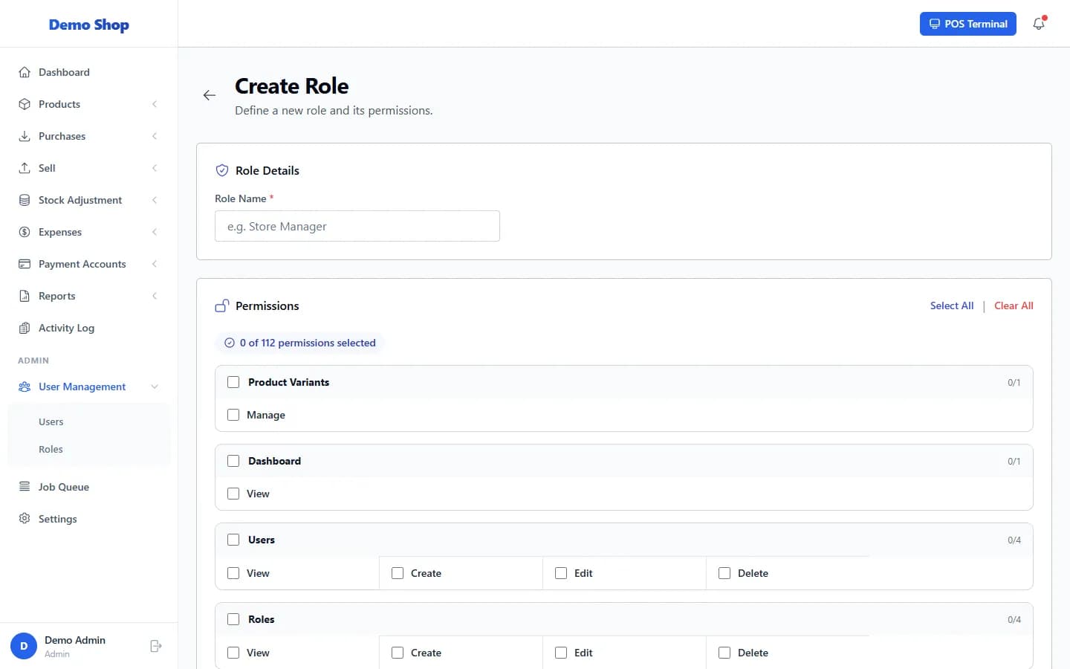This screenshot has height=669, width=1070.
Task: Click the Activity Log clipboard icon
Action: click(x=25, y=328)
